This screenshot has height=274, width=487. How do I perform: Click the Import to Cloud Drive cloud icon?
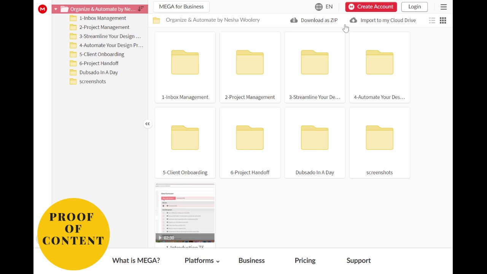pos(353,20)
